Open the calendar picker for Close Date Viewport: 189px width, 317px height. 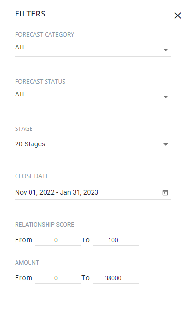pos(165,192)
